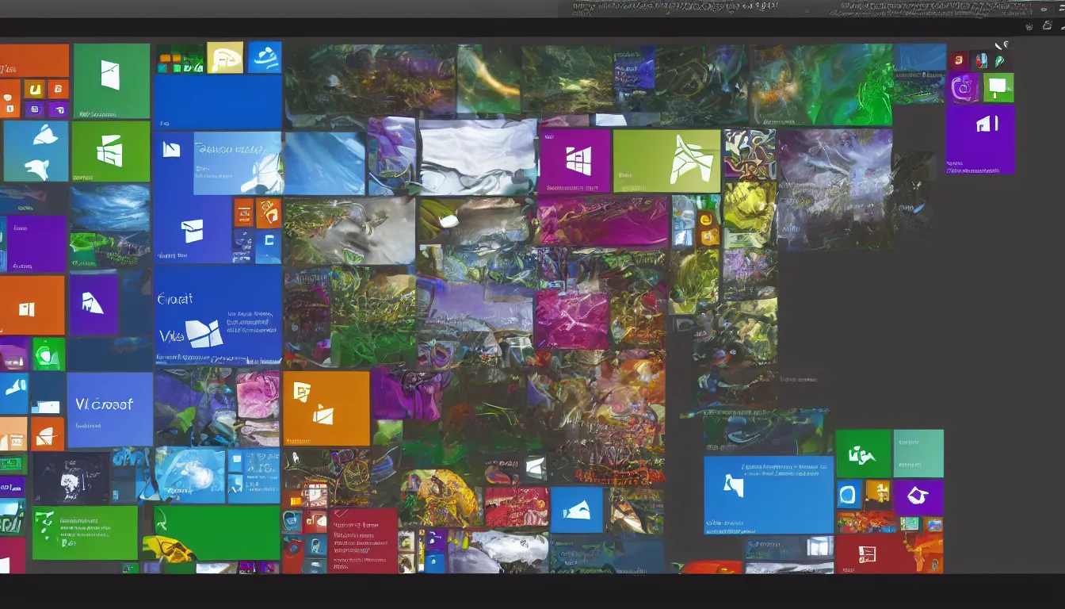Open the olive tile with white origami shape
1065x609 pixels.
[x=666, y=161]
